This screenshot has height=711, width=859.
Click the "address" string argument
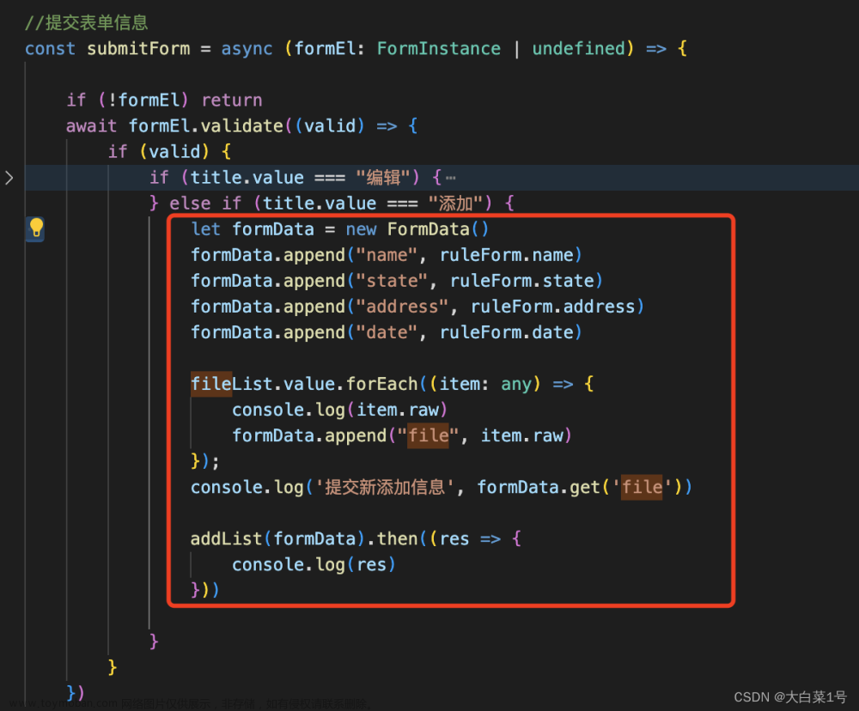[x=403, y=307]
